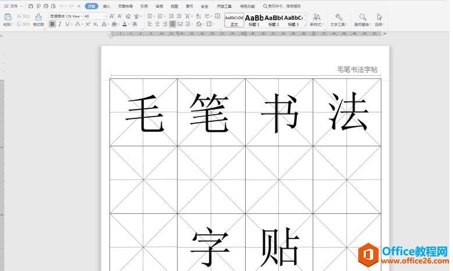Click the shading paint bucket icon

coord(199,24)
